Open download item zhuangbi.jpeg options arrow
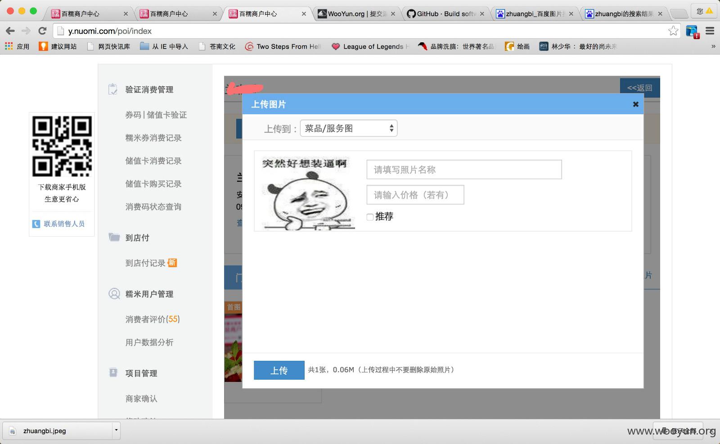Viewport: 720px width, 444px height. click(x=116, y=431)
